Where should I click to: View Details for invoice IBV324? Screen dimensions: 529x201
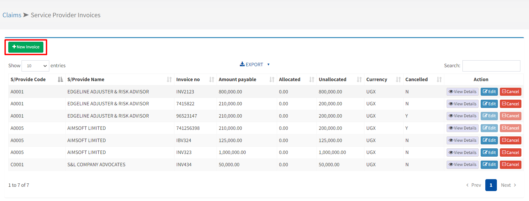coord(462,140)
